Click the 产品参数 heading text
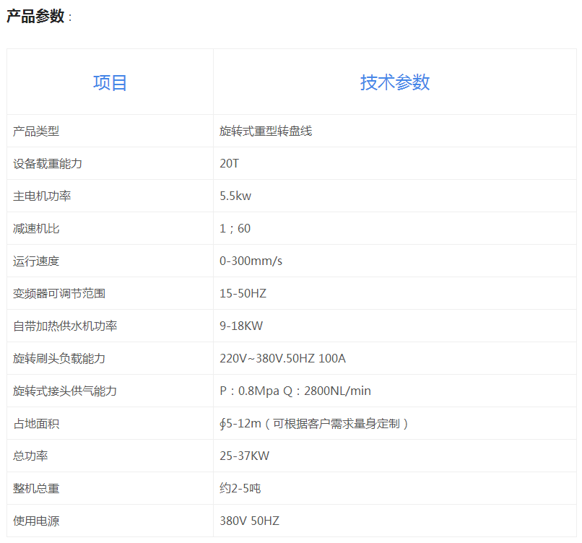Screen dimensions: 582x543 tap(35, 17)
